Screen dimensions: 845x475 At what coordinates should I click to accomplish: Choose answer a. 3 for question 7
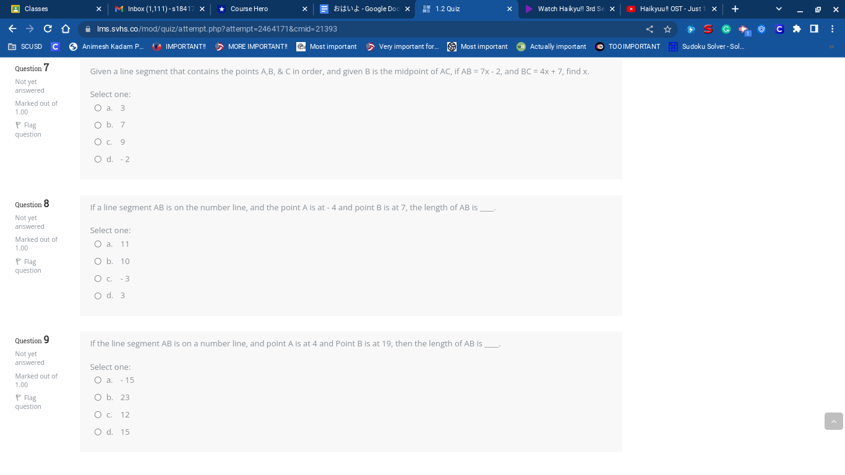[x=98, y=108]
